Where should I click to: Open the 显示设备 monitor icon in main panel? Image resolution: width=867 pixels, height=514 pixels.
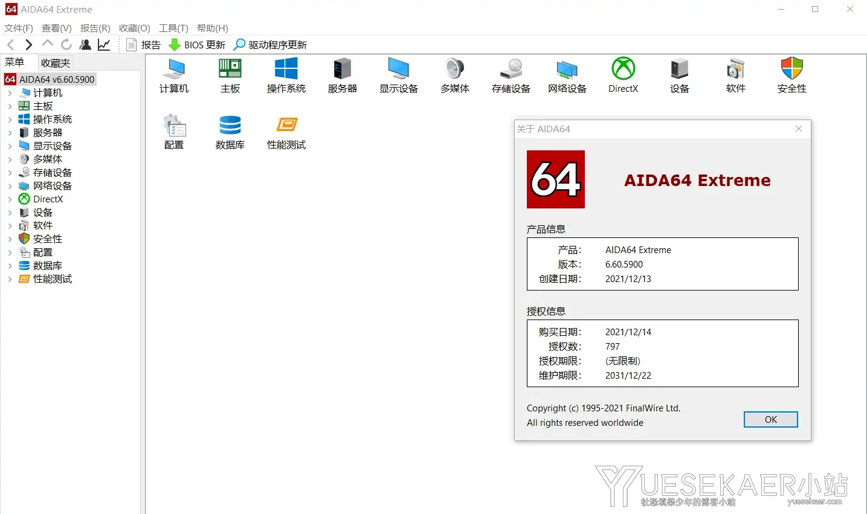pyautogui.click(x=399, y=75)
